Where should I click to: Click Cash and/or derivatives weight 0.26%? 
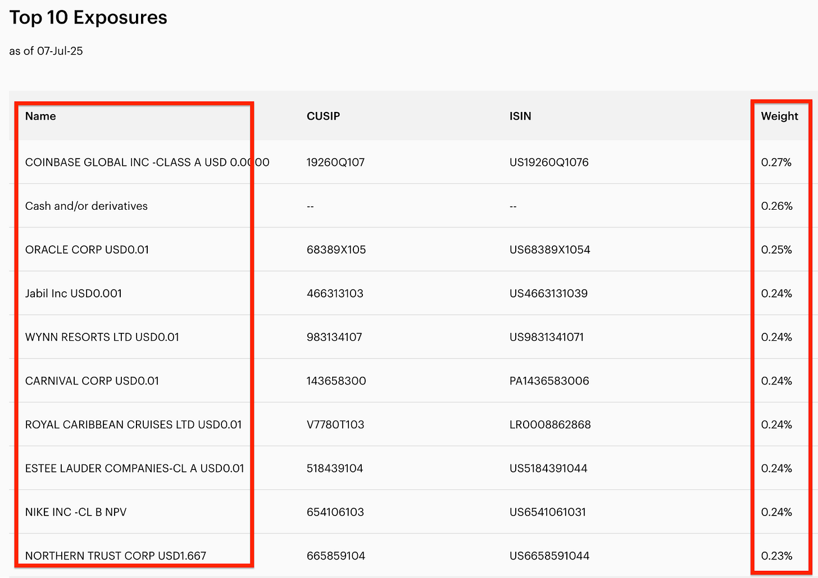777,206
